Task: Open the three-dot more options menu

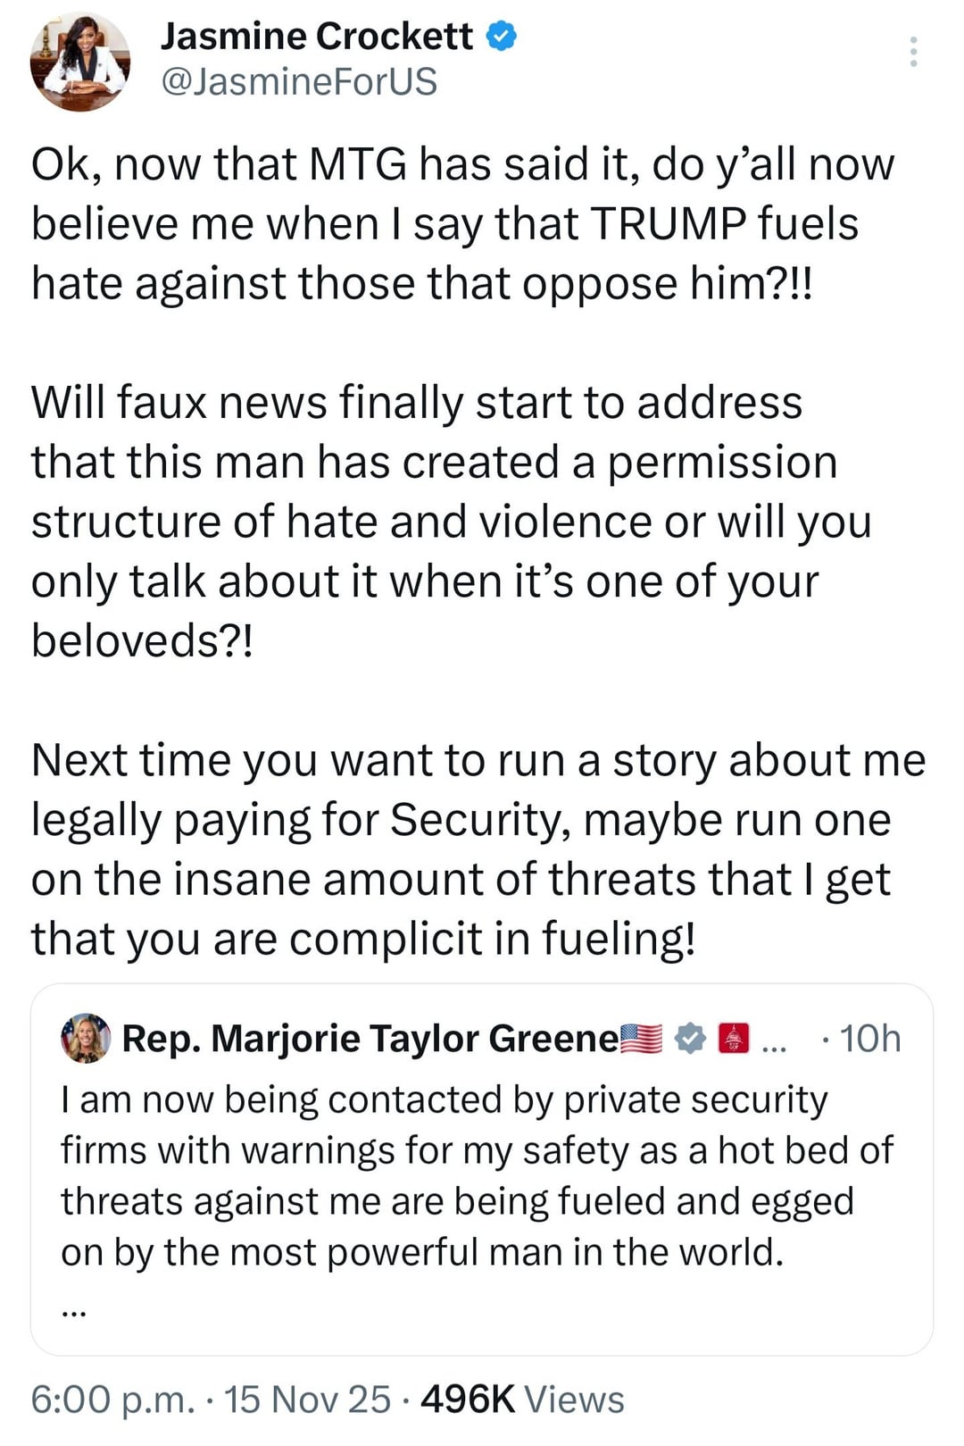Action: point(912,52)
